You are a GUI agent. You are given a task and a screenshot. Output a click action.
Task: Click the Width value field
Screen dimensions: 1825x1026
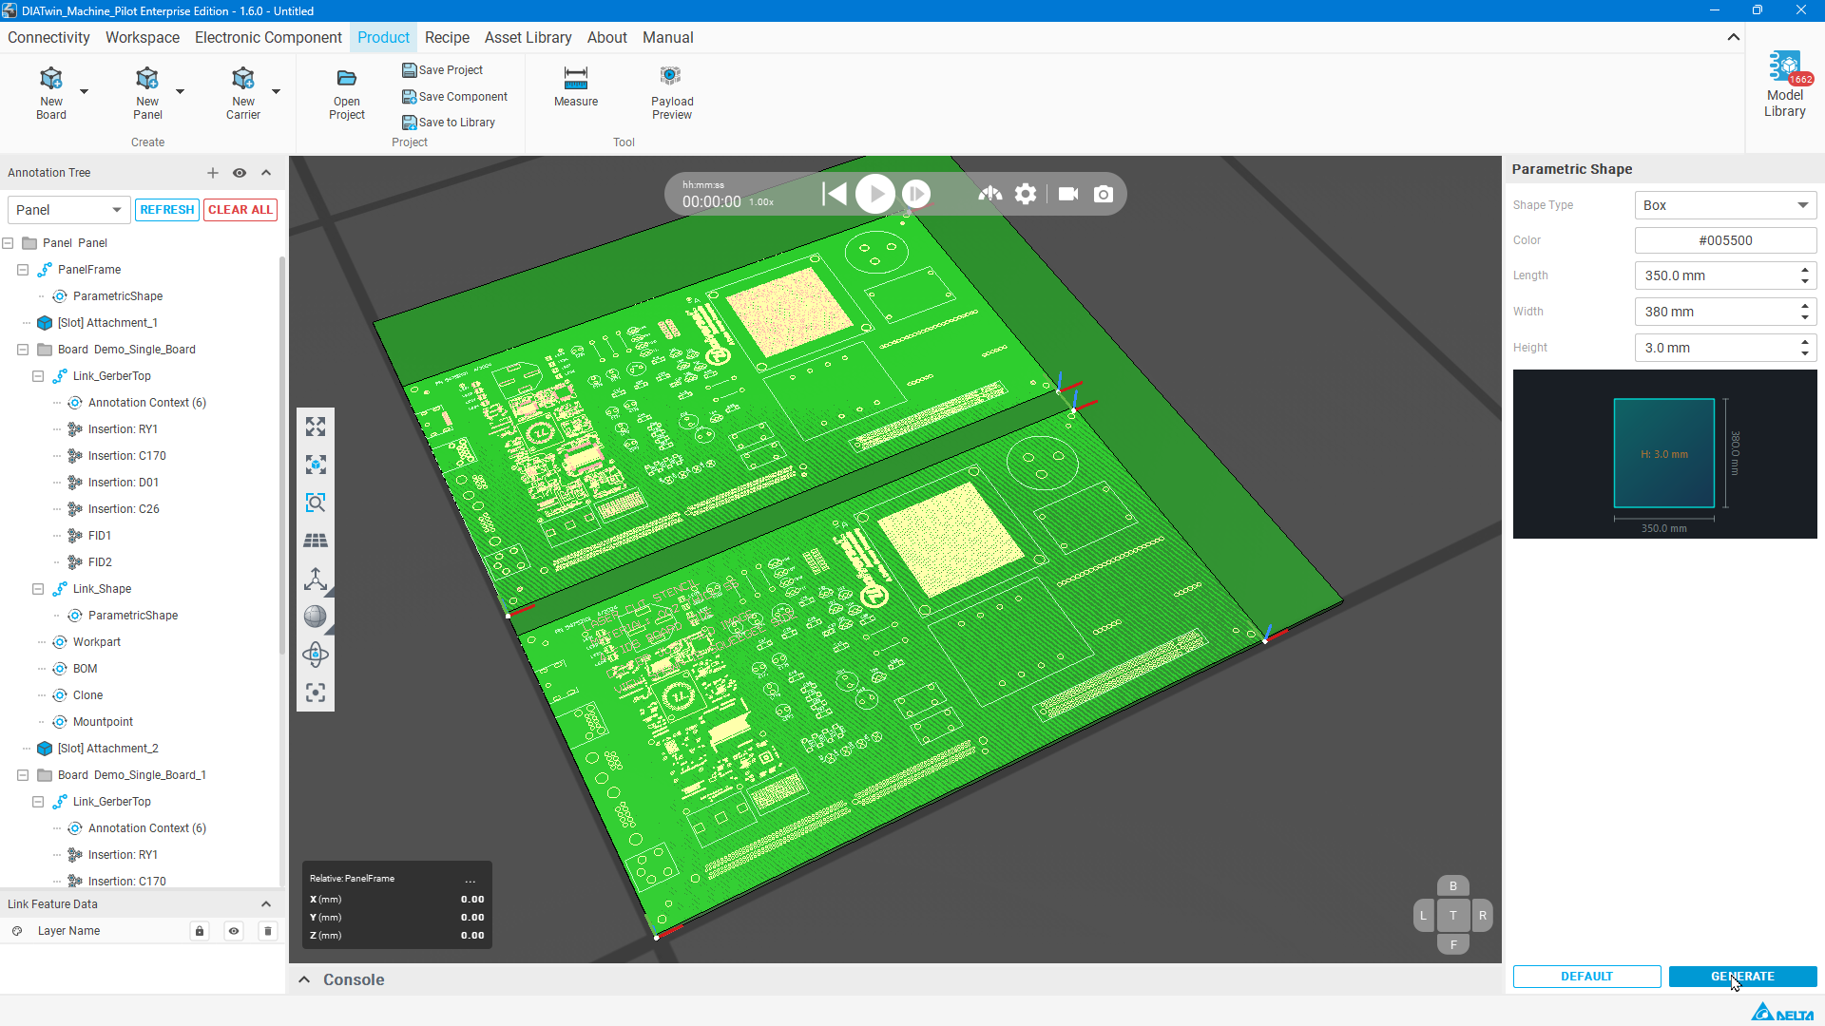click(1725, 312)
